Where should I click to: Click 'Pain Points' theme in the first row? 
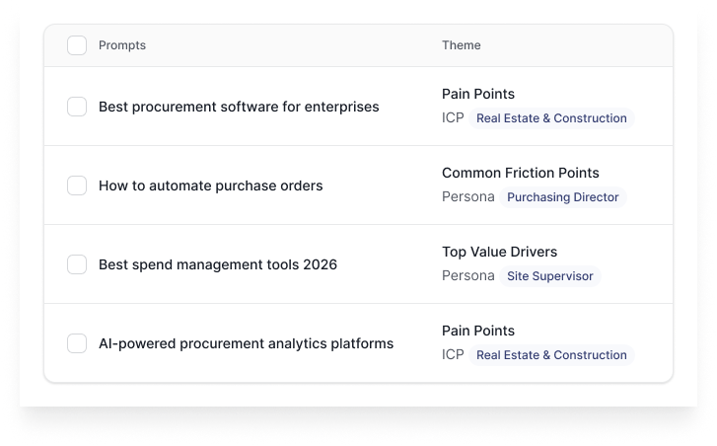click(x=478, y=94)
